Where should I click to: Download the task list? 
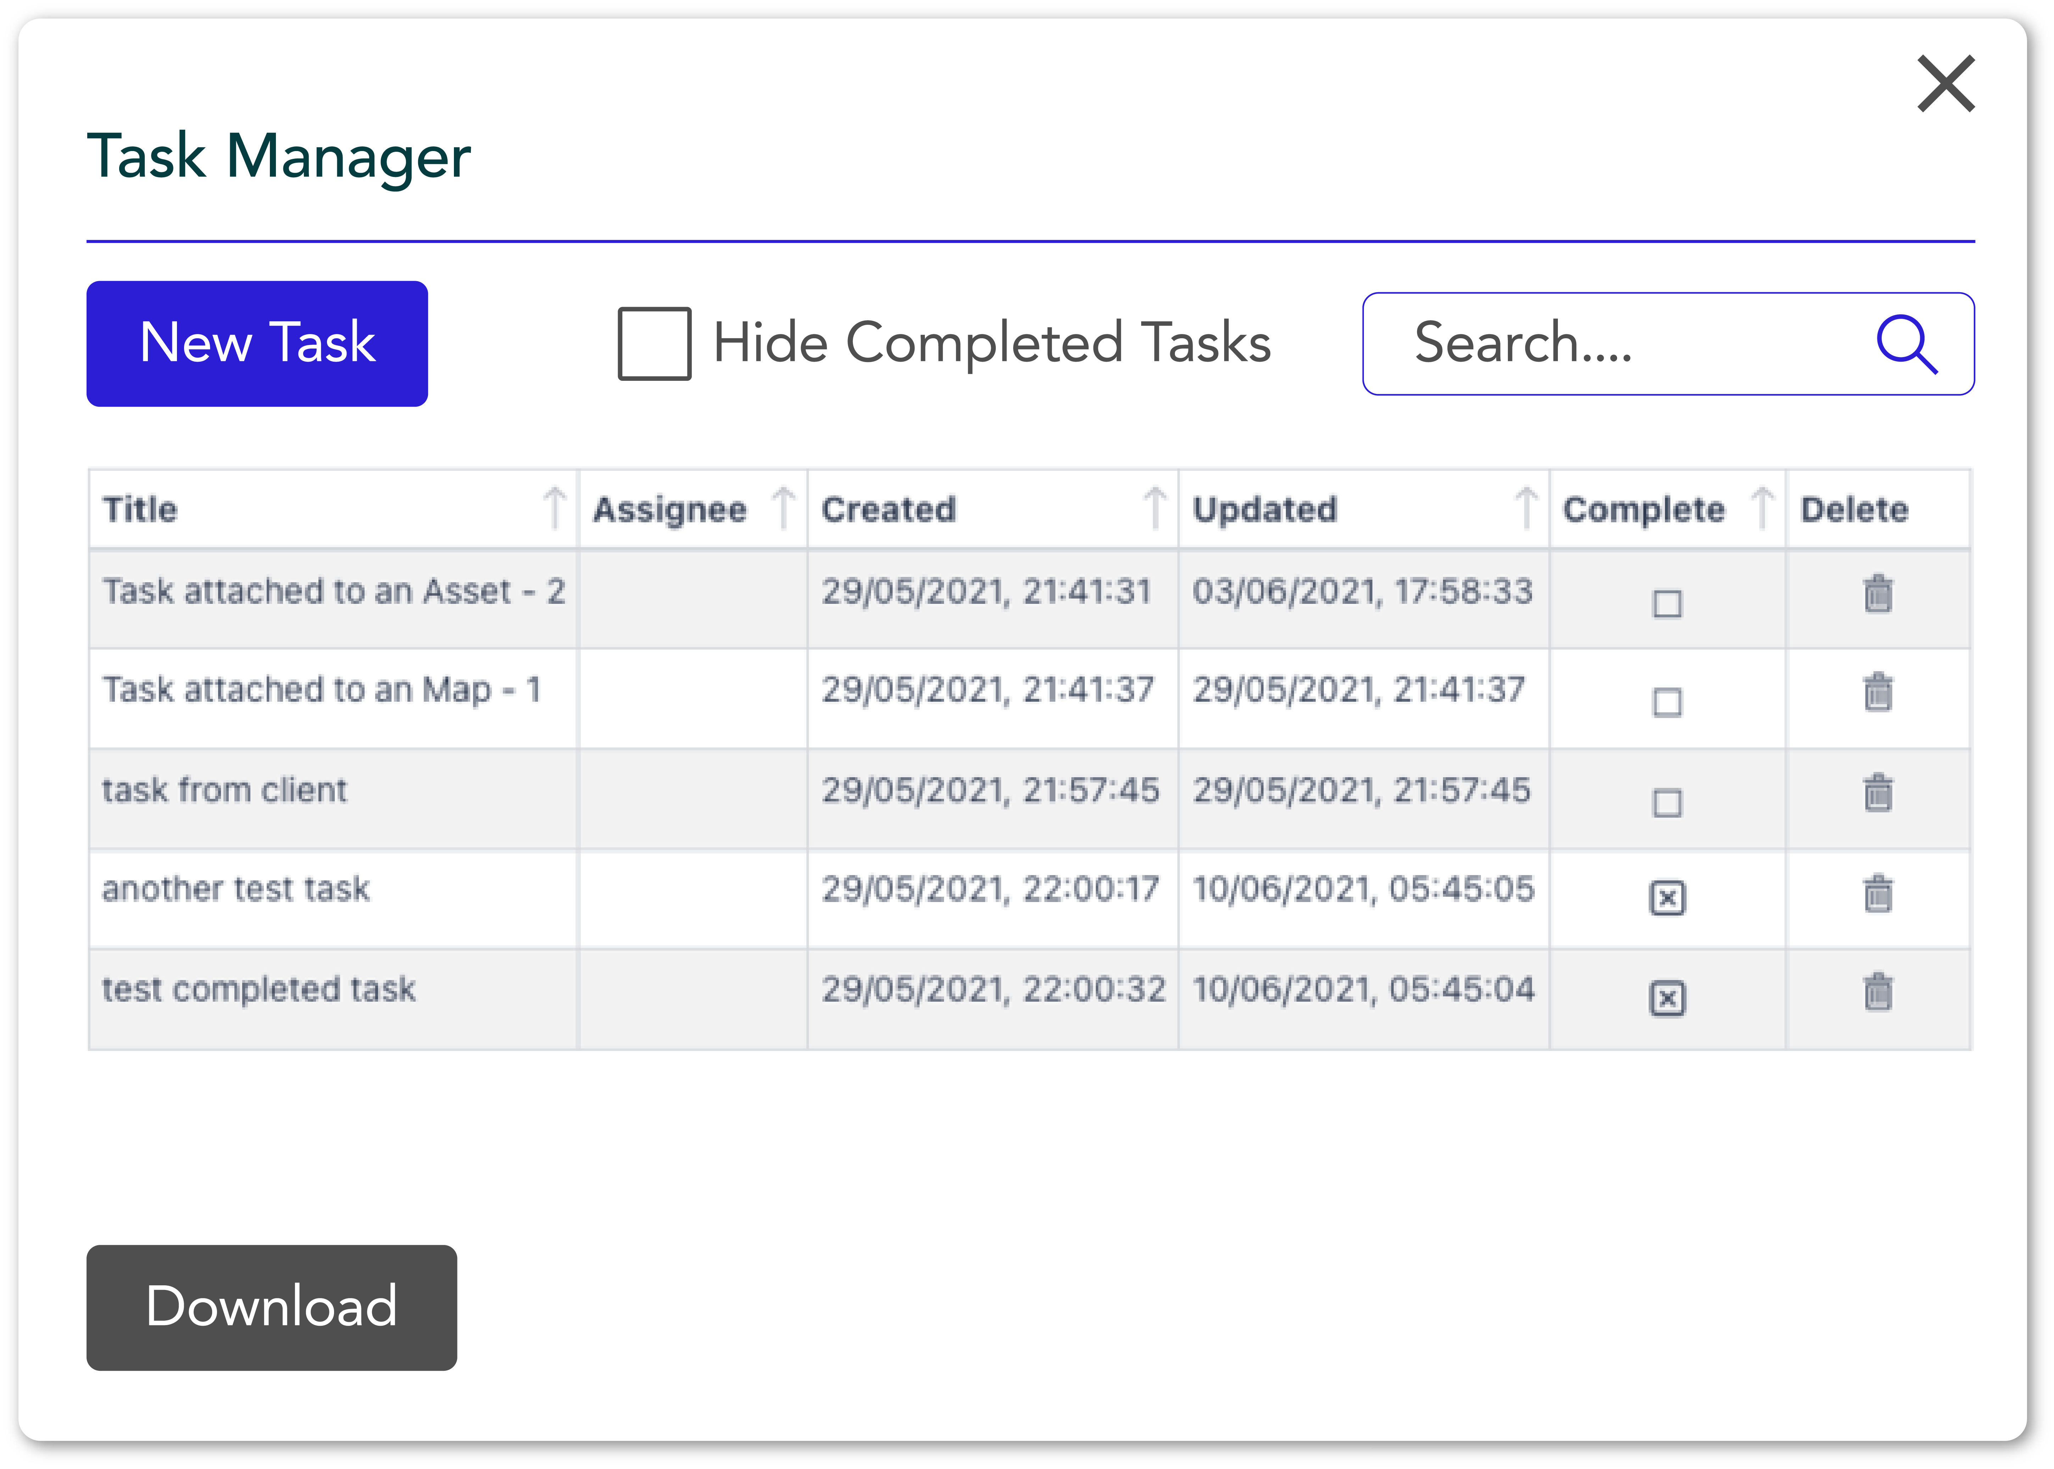271,1307
